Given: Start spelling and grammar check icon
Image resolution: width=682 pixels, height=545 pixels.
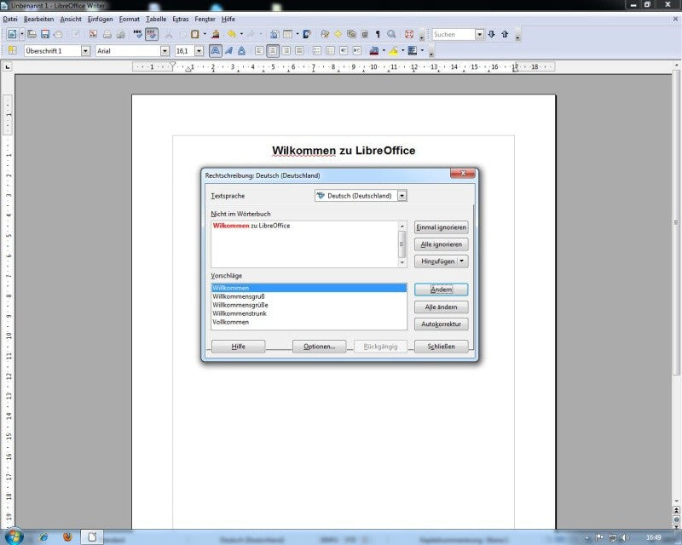Looking at the screenshot, I should coord(138,34).
